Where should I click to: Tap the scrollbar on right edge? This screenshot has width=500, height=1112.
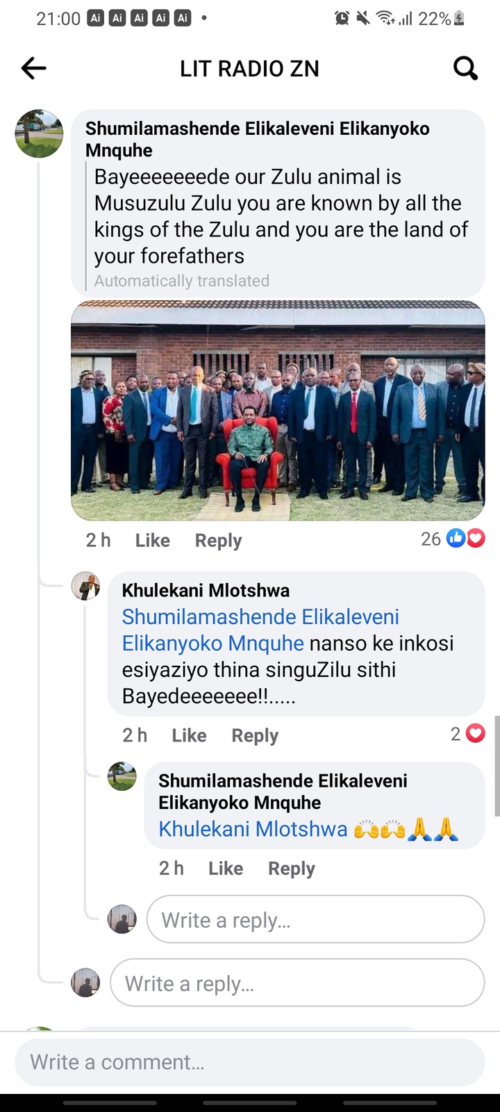point(497,766)
